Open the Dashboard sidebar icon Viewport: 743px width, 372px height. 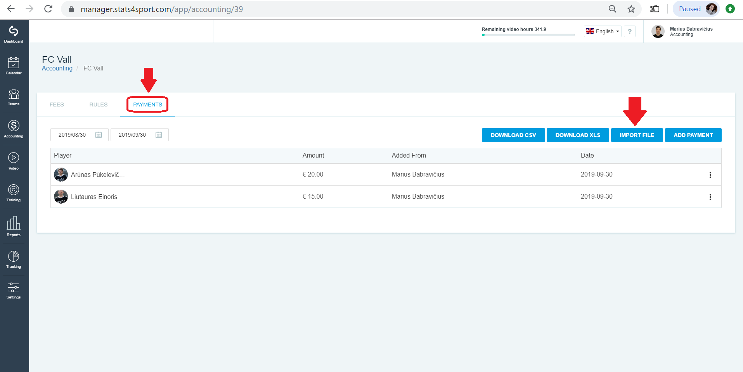point(14,34)
